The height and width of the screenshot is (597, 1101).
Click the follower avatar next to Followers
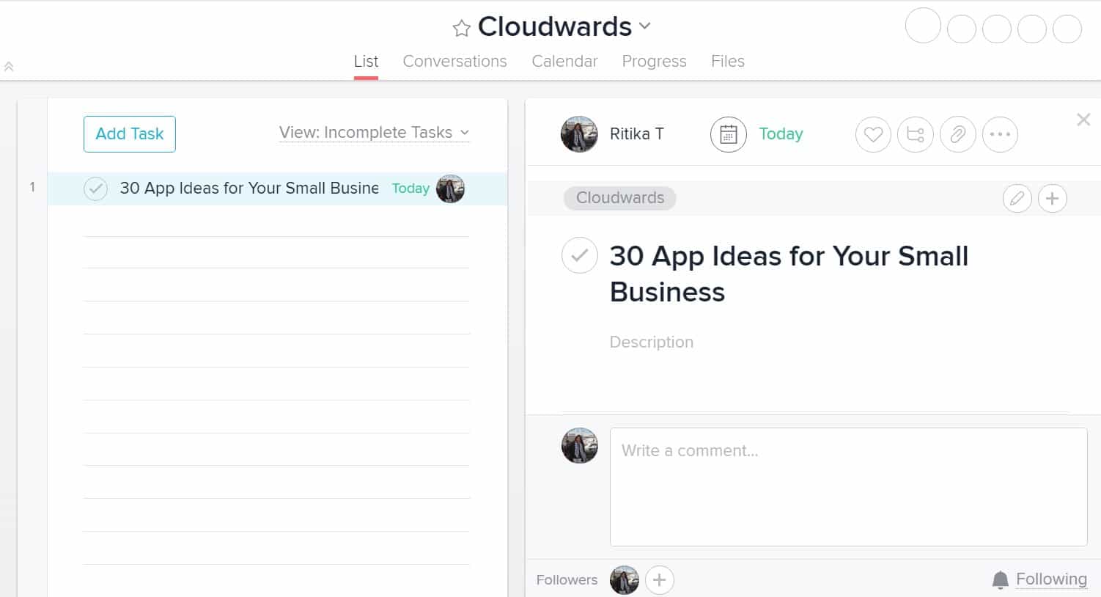[x=625, y=580]
